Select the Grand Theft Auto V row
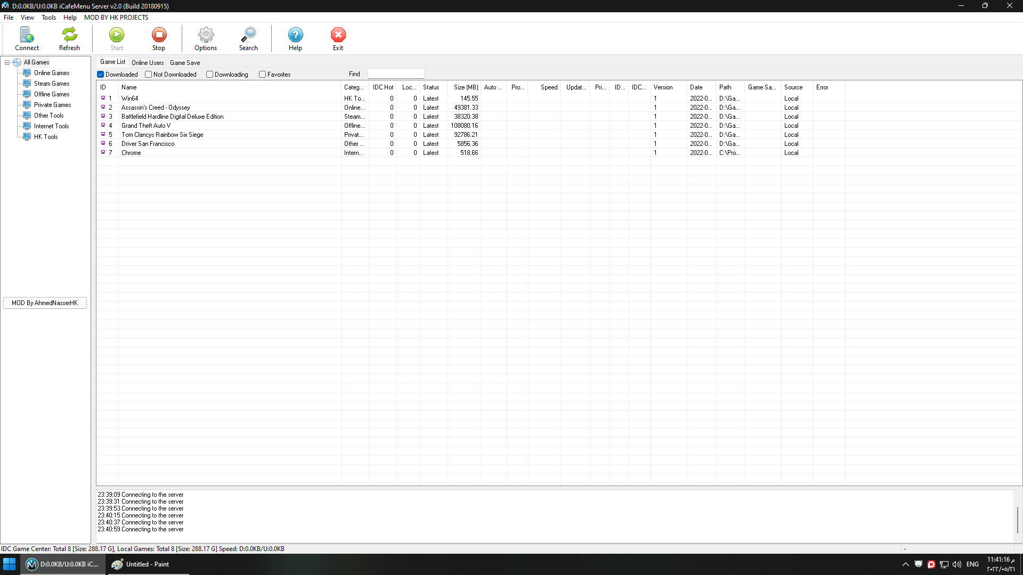This screenshot has height=575, width=1023. 146,126
